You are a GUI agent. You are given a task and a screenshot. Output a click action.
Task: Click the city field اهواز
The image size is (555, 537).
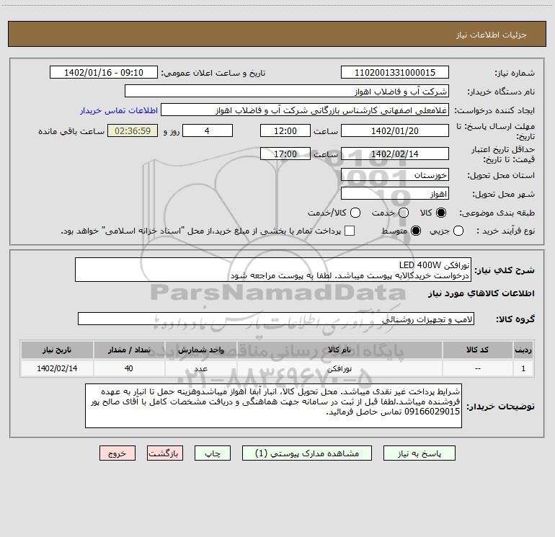click(x=395, y=194)
